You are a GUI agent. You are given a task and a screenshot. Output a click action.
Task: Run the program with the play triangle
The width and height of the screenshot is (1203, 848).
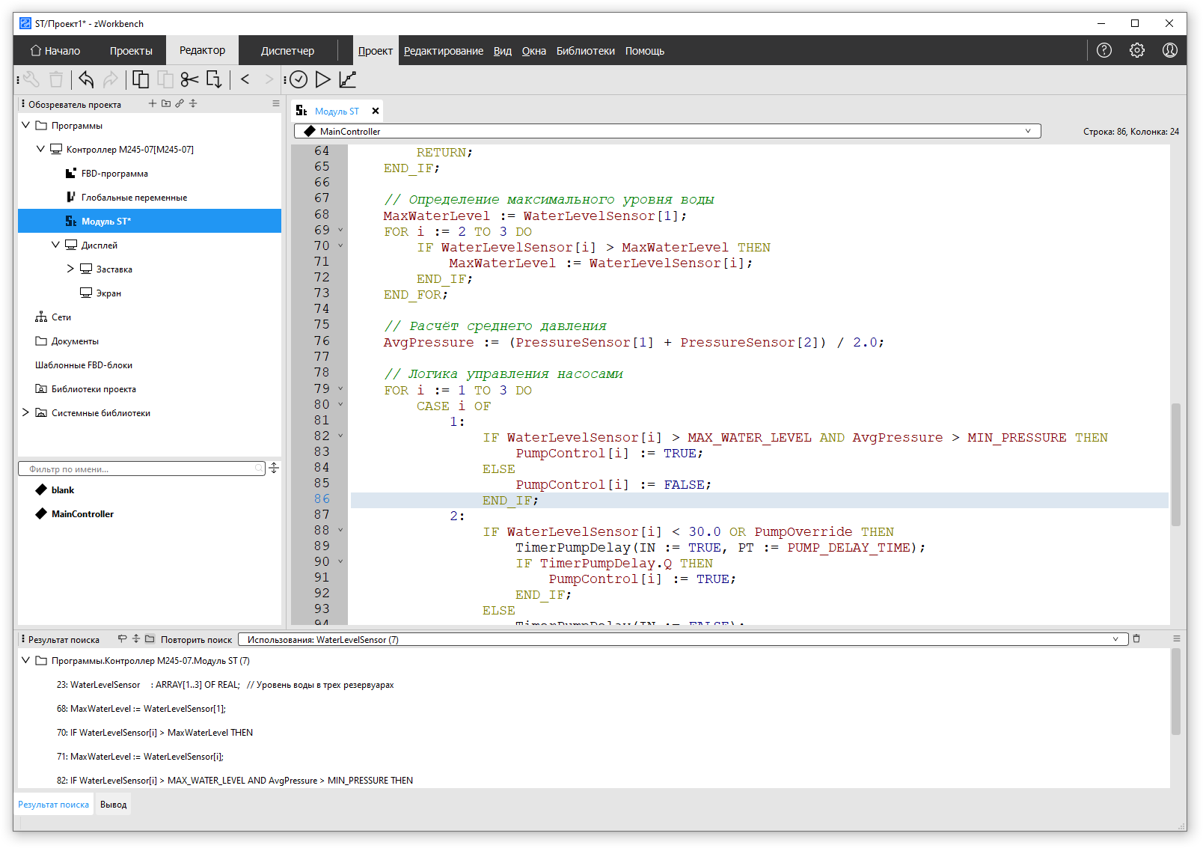(x=323, y=79)
